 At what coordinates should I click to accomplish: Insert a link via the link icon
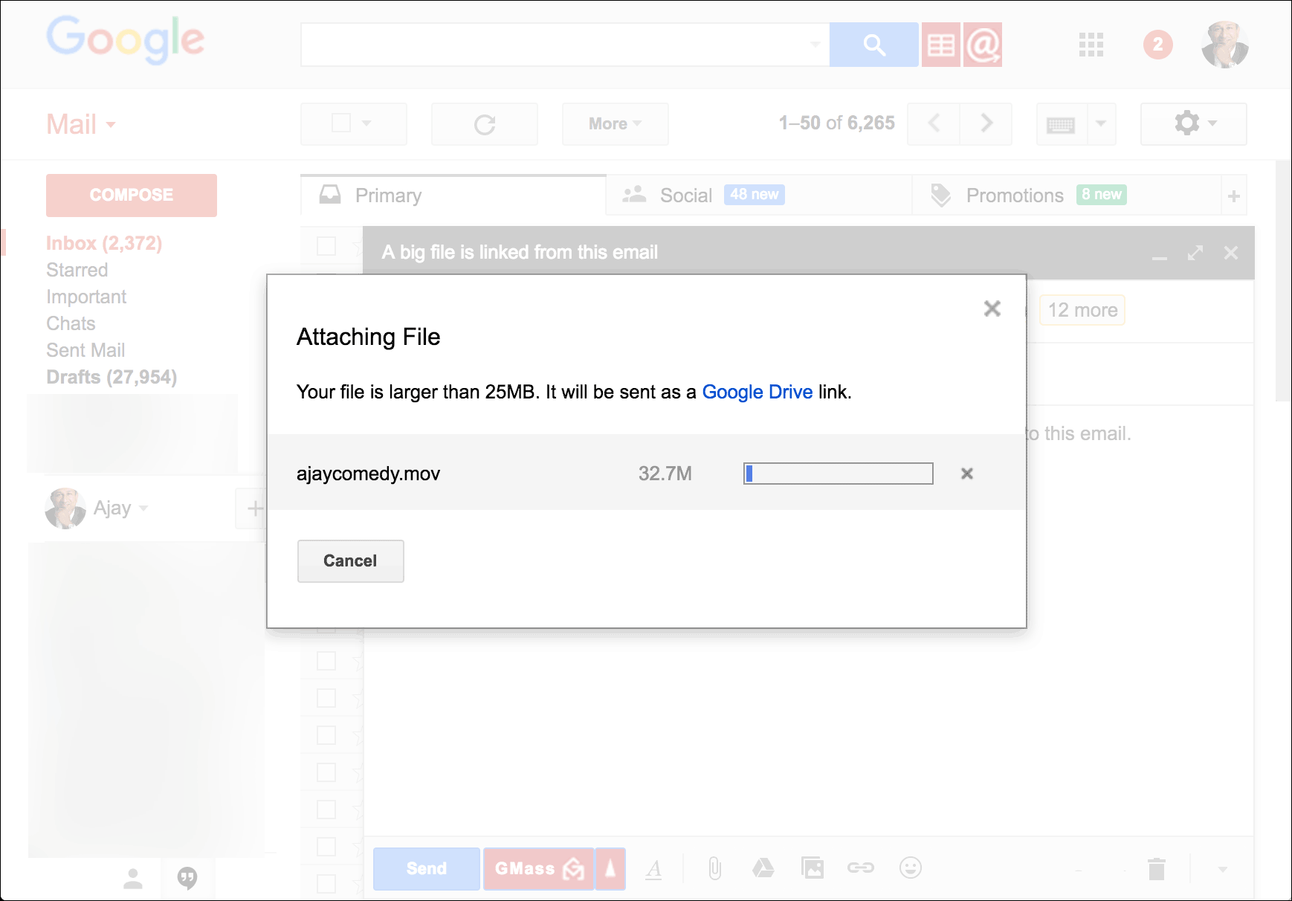[x=860, y=868]
